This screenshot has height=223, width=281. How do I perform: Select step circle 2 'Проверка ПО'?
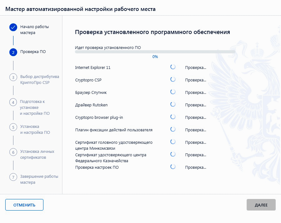tap(13, 52)
